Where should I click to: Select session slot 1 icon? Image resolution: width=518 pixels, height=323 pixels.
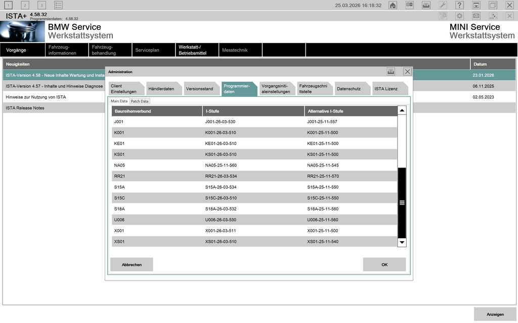click(x=9, y=5)
